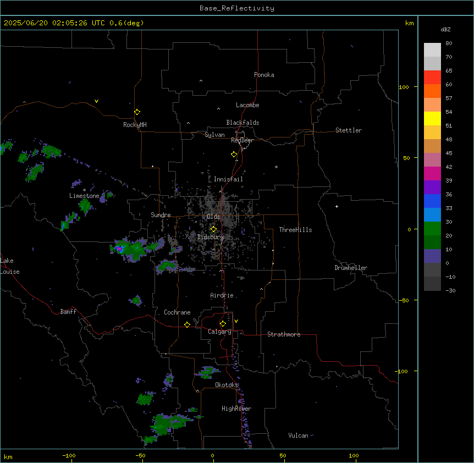Click the Lacombe city label

pos(247,105)
